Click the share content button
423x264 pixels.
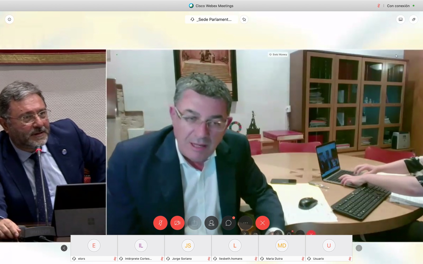tap(194, 223)
